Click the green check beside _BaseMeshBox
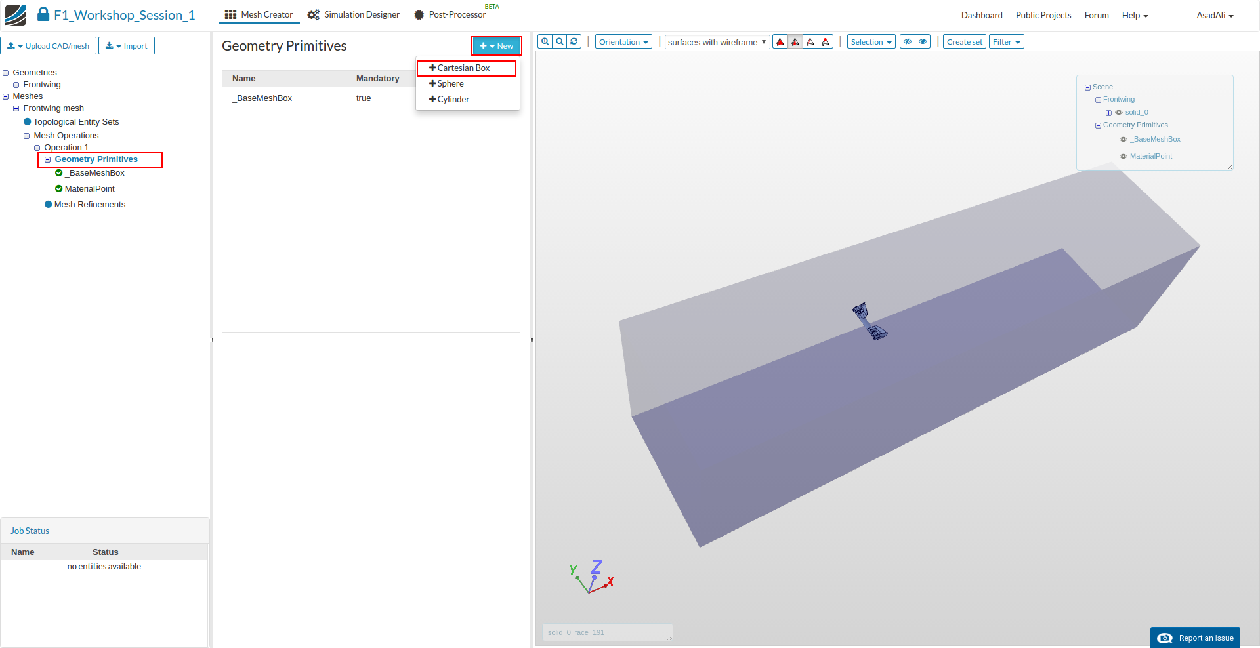1260x648 pixels. click(x=59, y=173)
